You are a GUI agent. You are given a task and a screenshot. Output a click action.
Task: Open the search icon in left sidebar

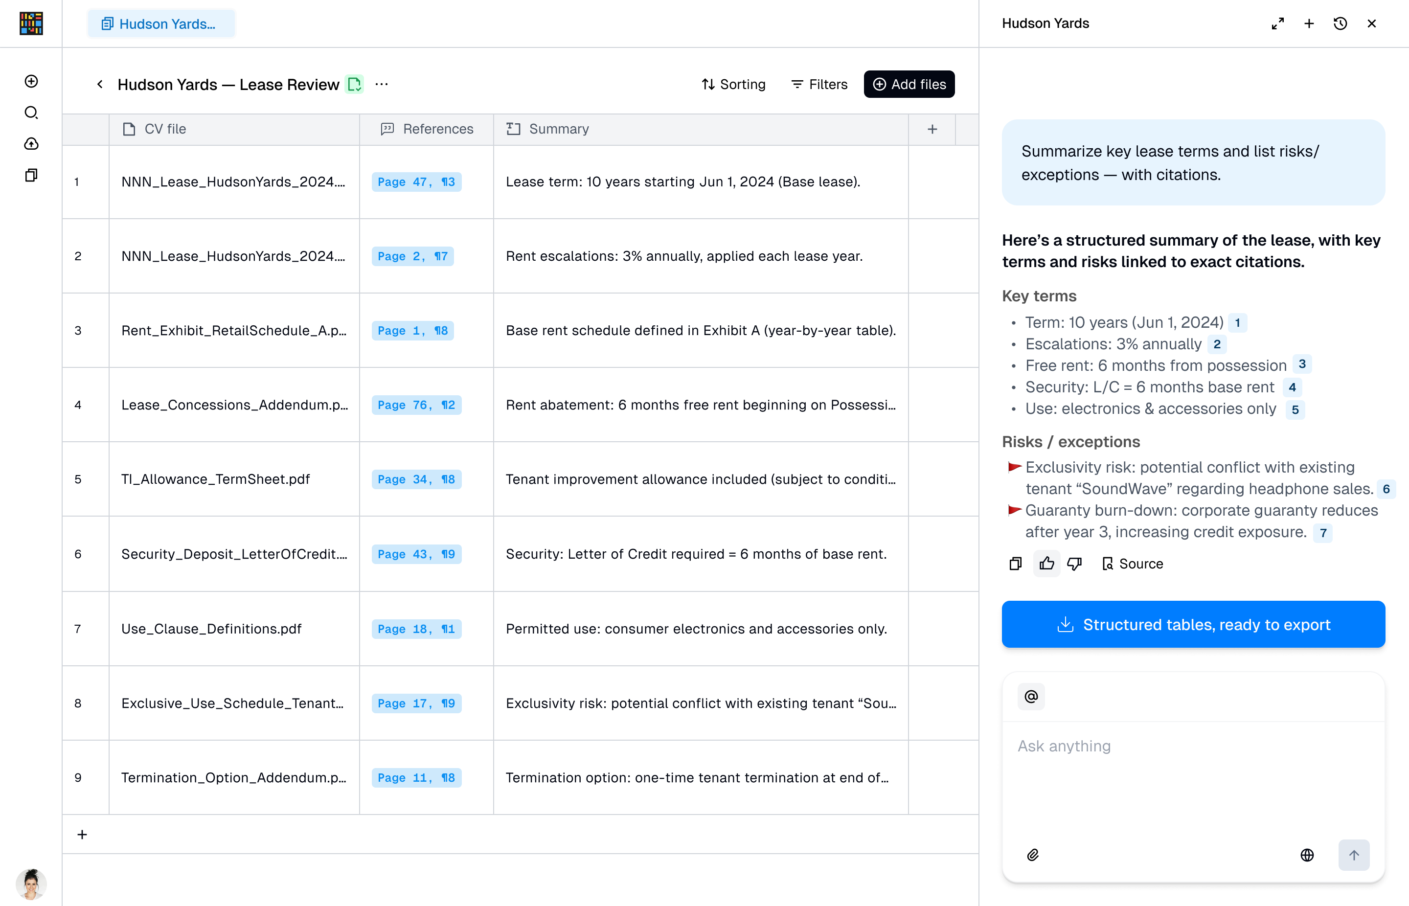coord(31,113)
